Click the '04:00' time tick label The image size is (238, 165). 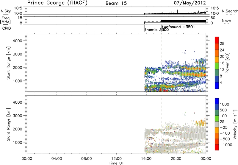coord(57,159)
